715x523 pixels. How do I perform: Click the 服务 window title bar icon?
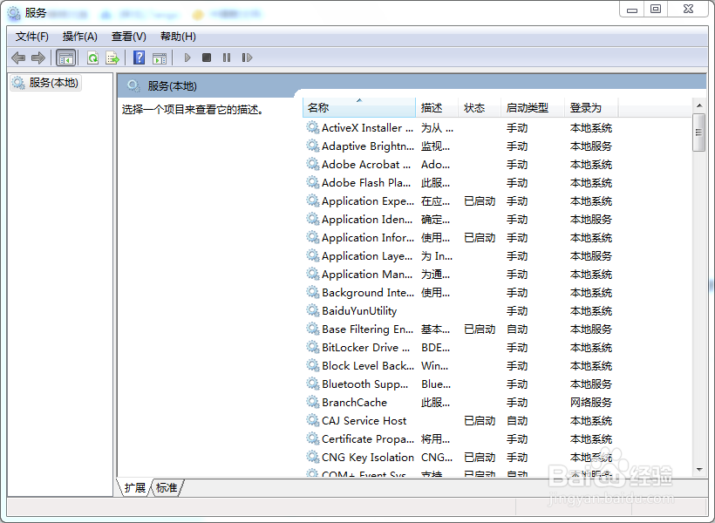(x=14, y=13)
